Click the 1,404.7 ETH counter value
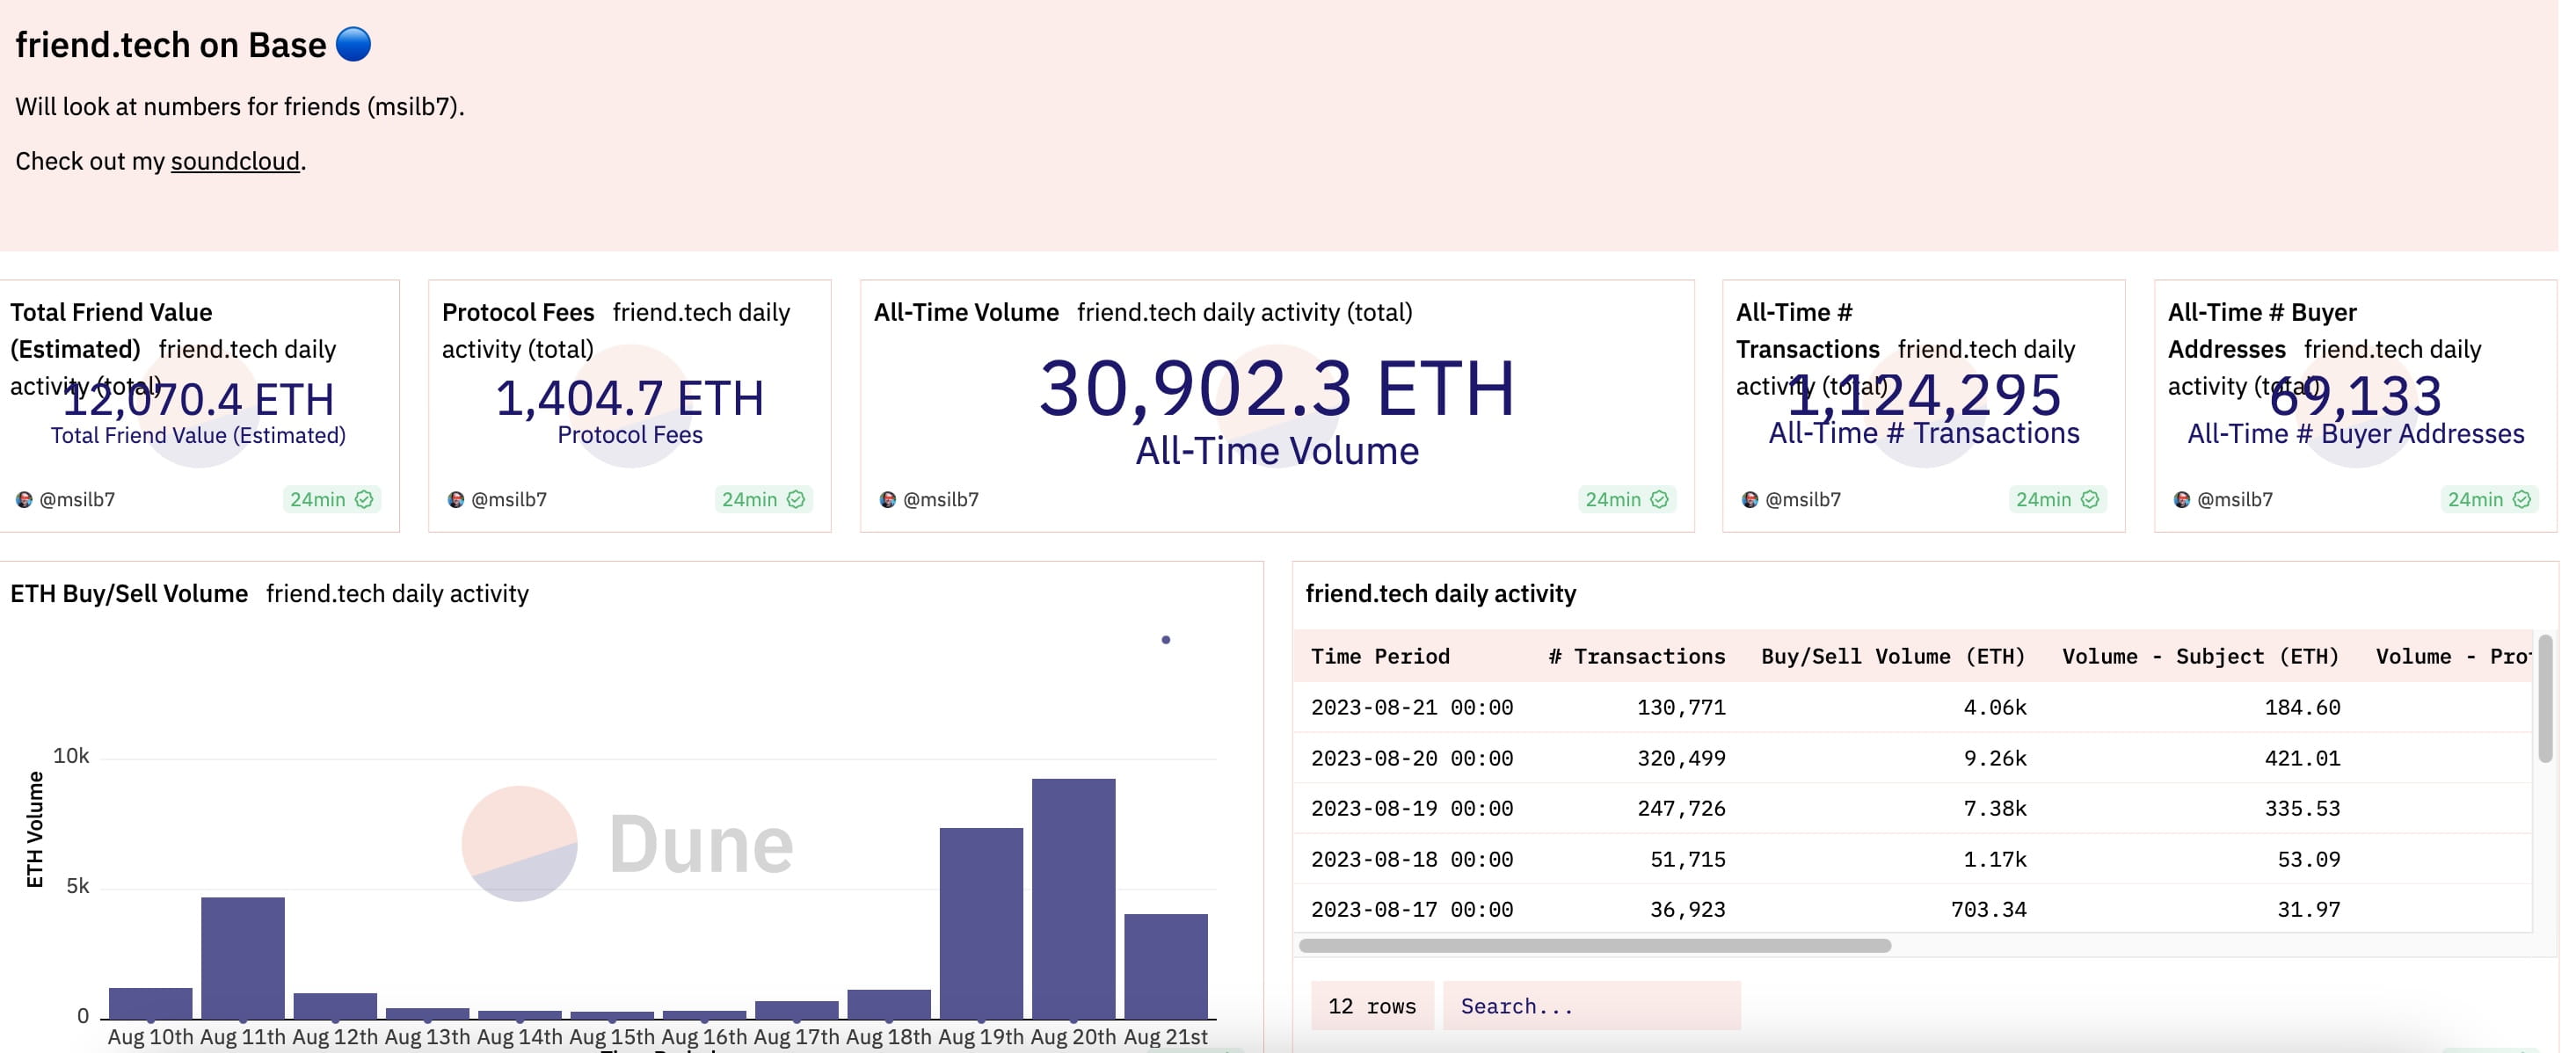This screenshot has height=1053, width=2576. pyautogui.click(x=630, y=398)
